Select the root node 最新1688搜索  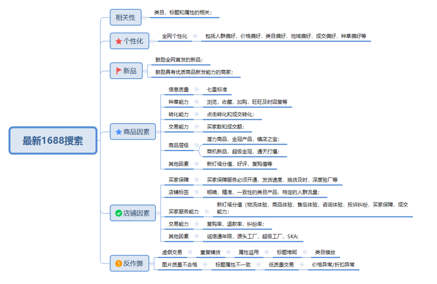pyautogui.click(x=53, y=141)
